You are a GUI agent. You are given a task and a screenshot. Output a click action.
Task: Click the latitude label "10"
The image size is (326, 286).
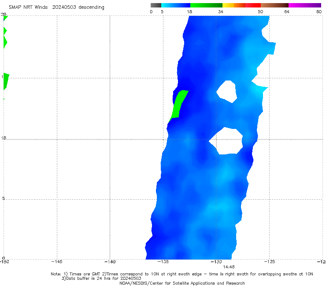[x=4, y=138]
